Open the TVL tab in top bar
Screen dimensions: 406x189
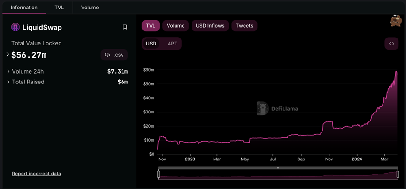point(59,8)
